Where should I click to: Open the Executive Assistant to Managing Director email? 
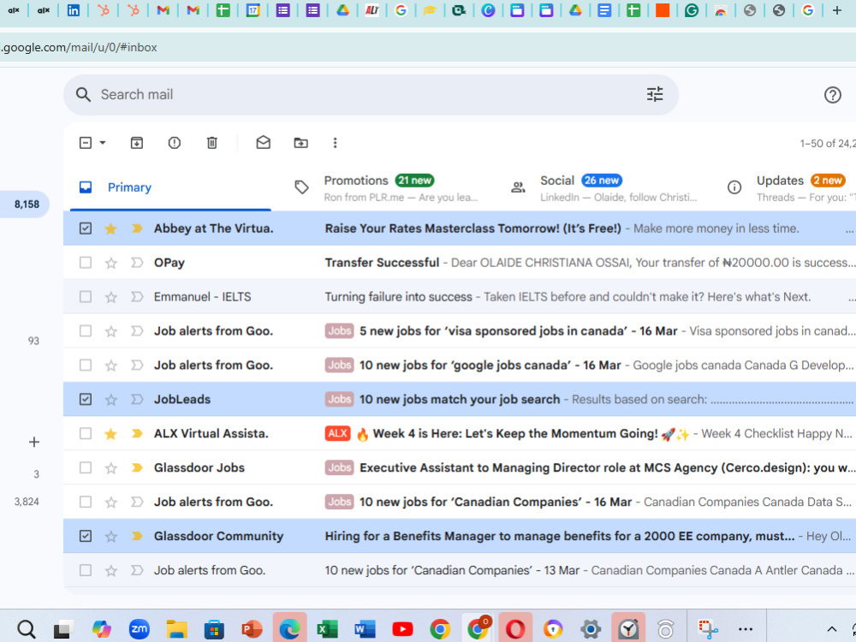click(459, 468)
